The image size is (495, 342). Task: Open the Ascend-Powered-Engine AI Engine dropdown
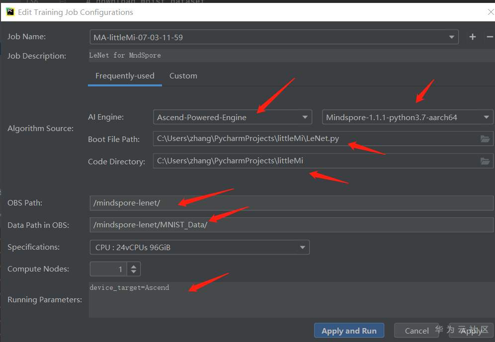[x=305, y=117]
